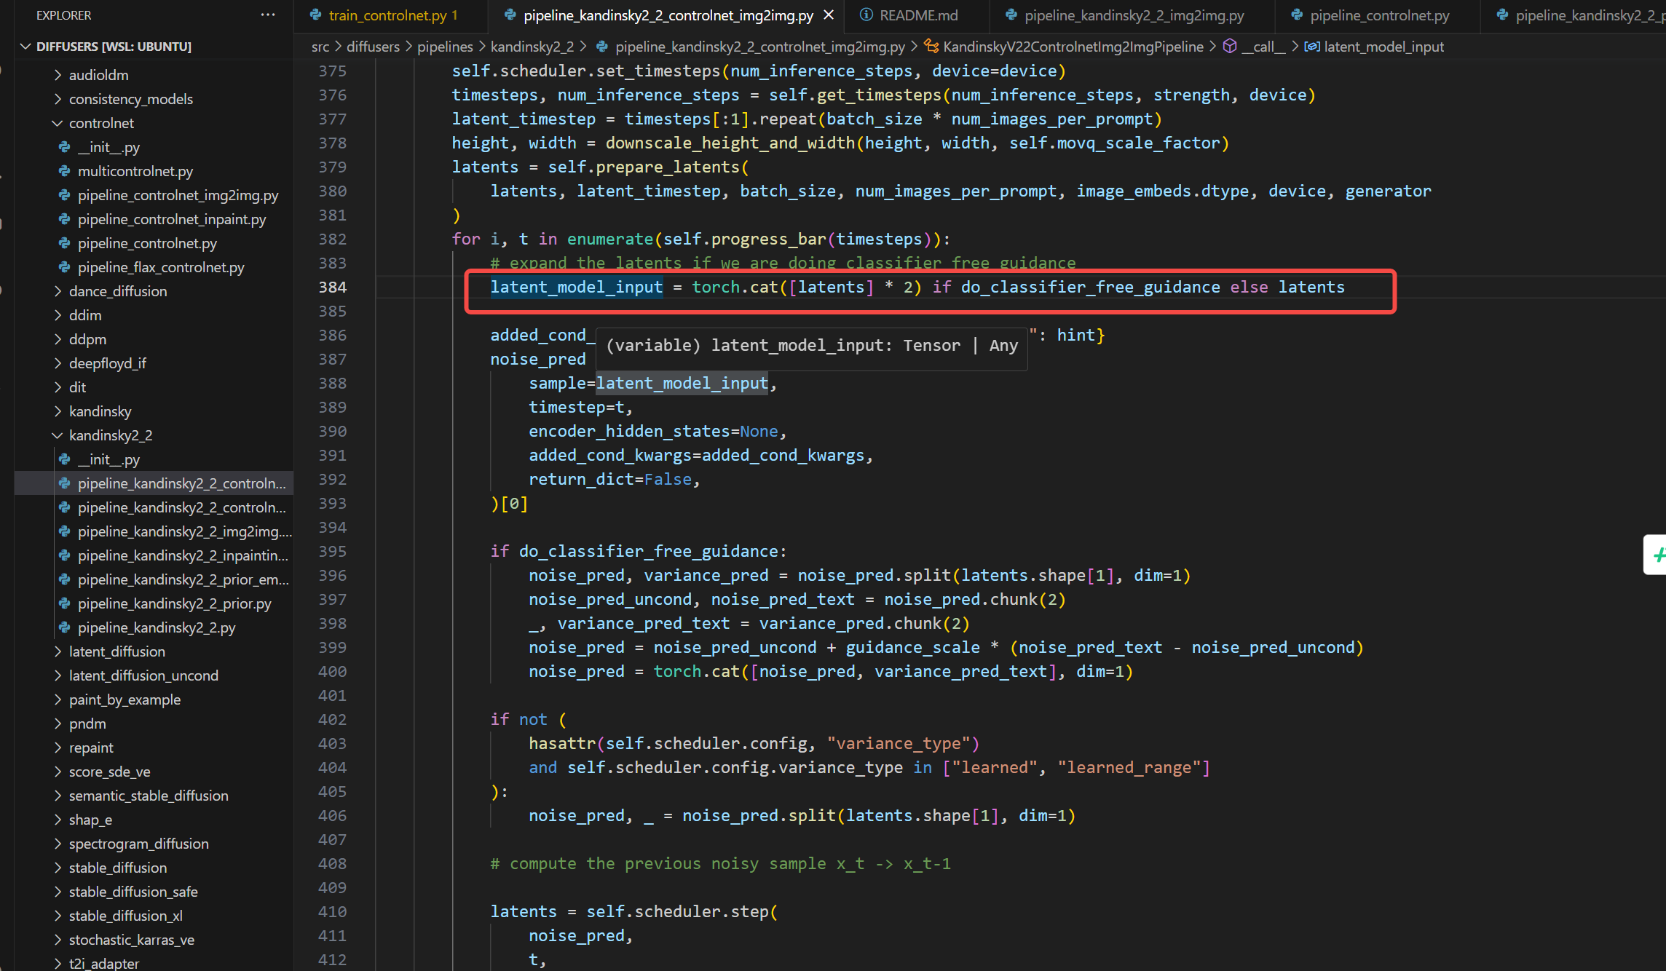Click the info icon on README.md tab
The height and width of the screenshot is (971, 1666).
pos(867,15)
